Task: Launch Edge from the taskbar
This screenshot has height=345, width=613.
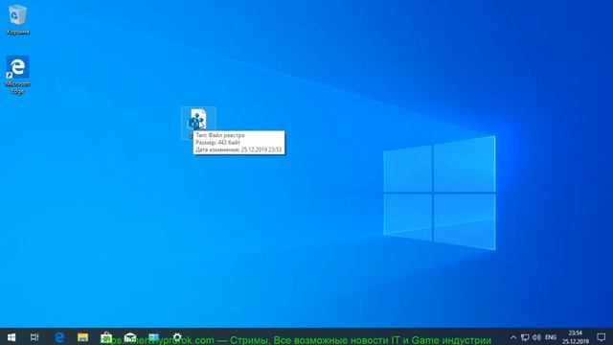Action: coord(59,337)
